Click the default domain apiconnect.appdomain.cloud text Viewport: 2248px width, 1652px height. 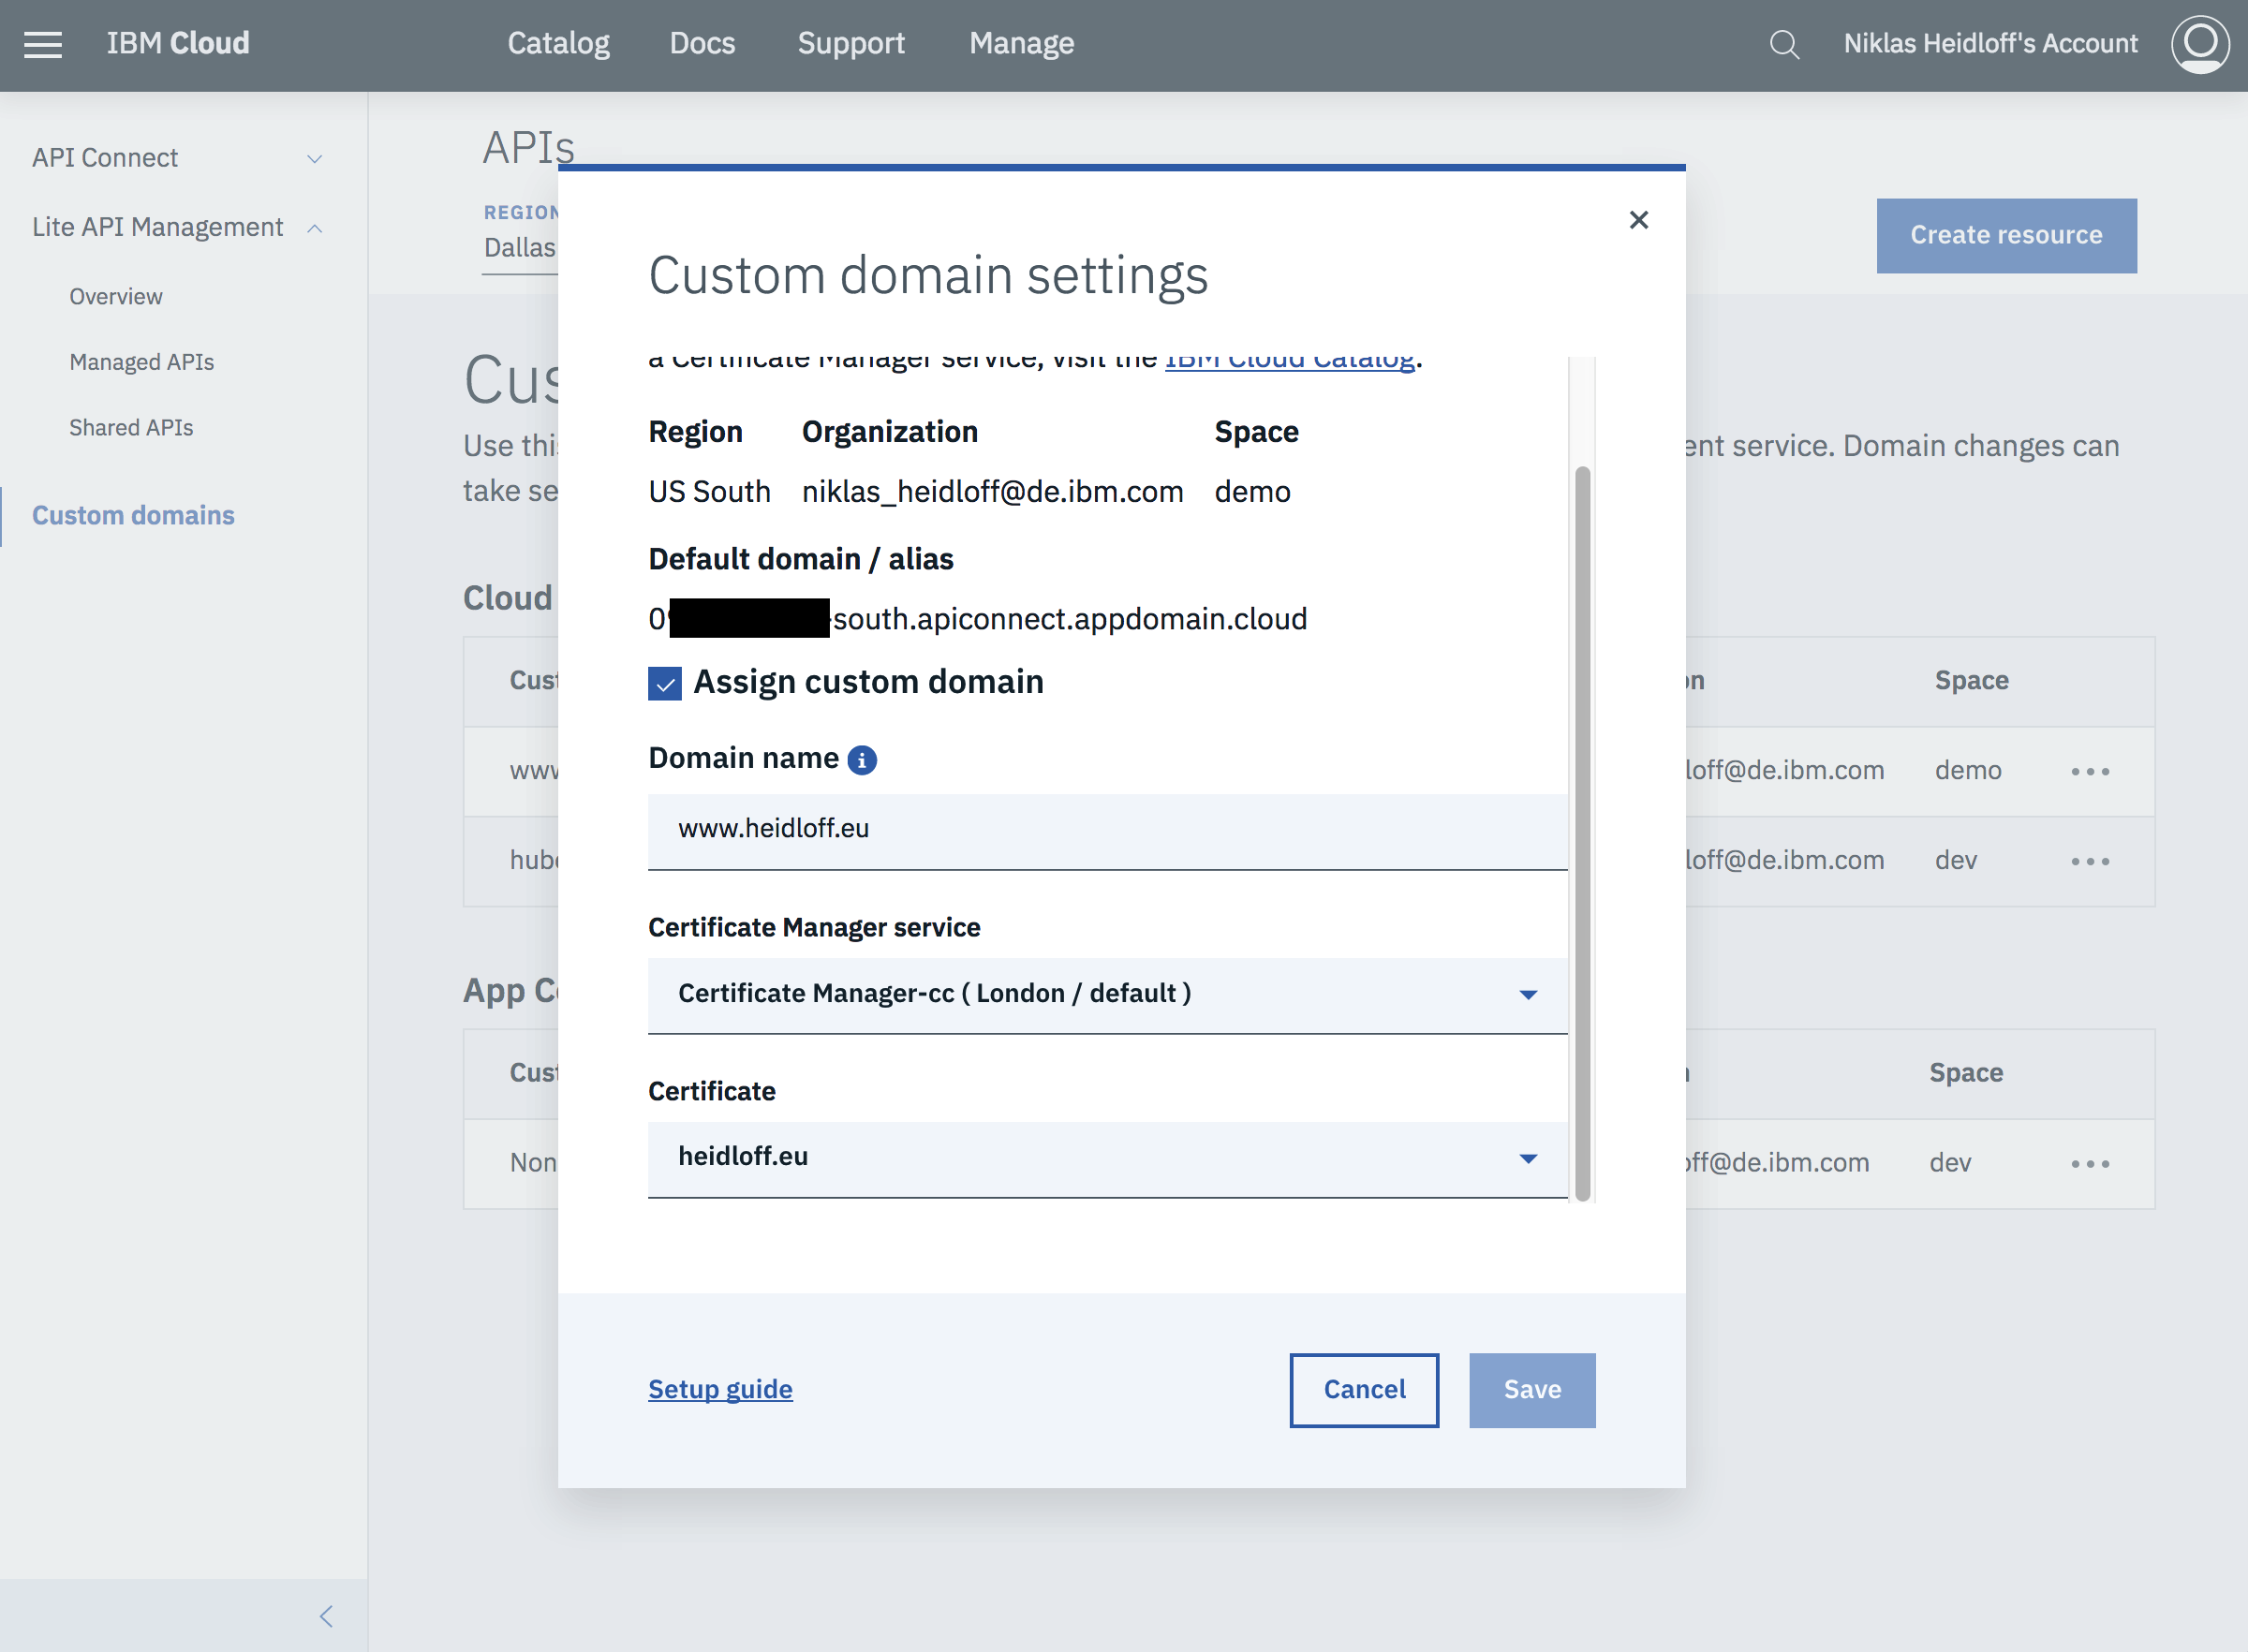pos(977,619)
